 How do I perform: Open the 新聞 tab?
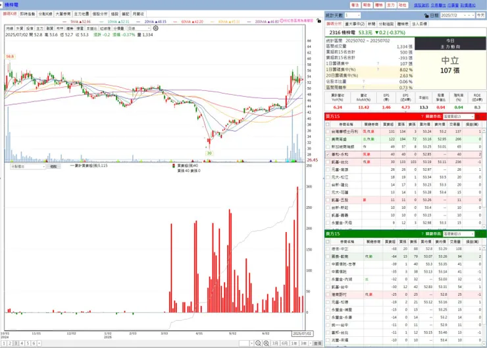point(371,24)
